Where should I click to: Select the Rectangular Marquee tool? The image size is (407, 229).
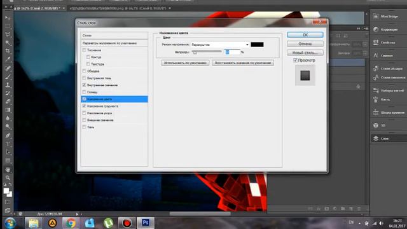coord(8,26)
